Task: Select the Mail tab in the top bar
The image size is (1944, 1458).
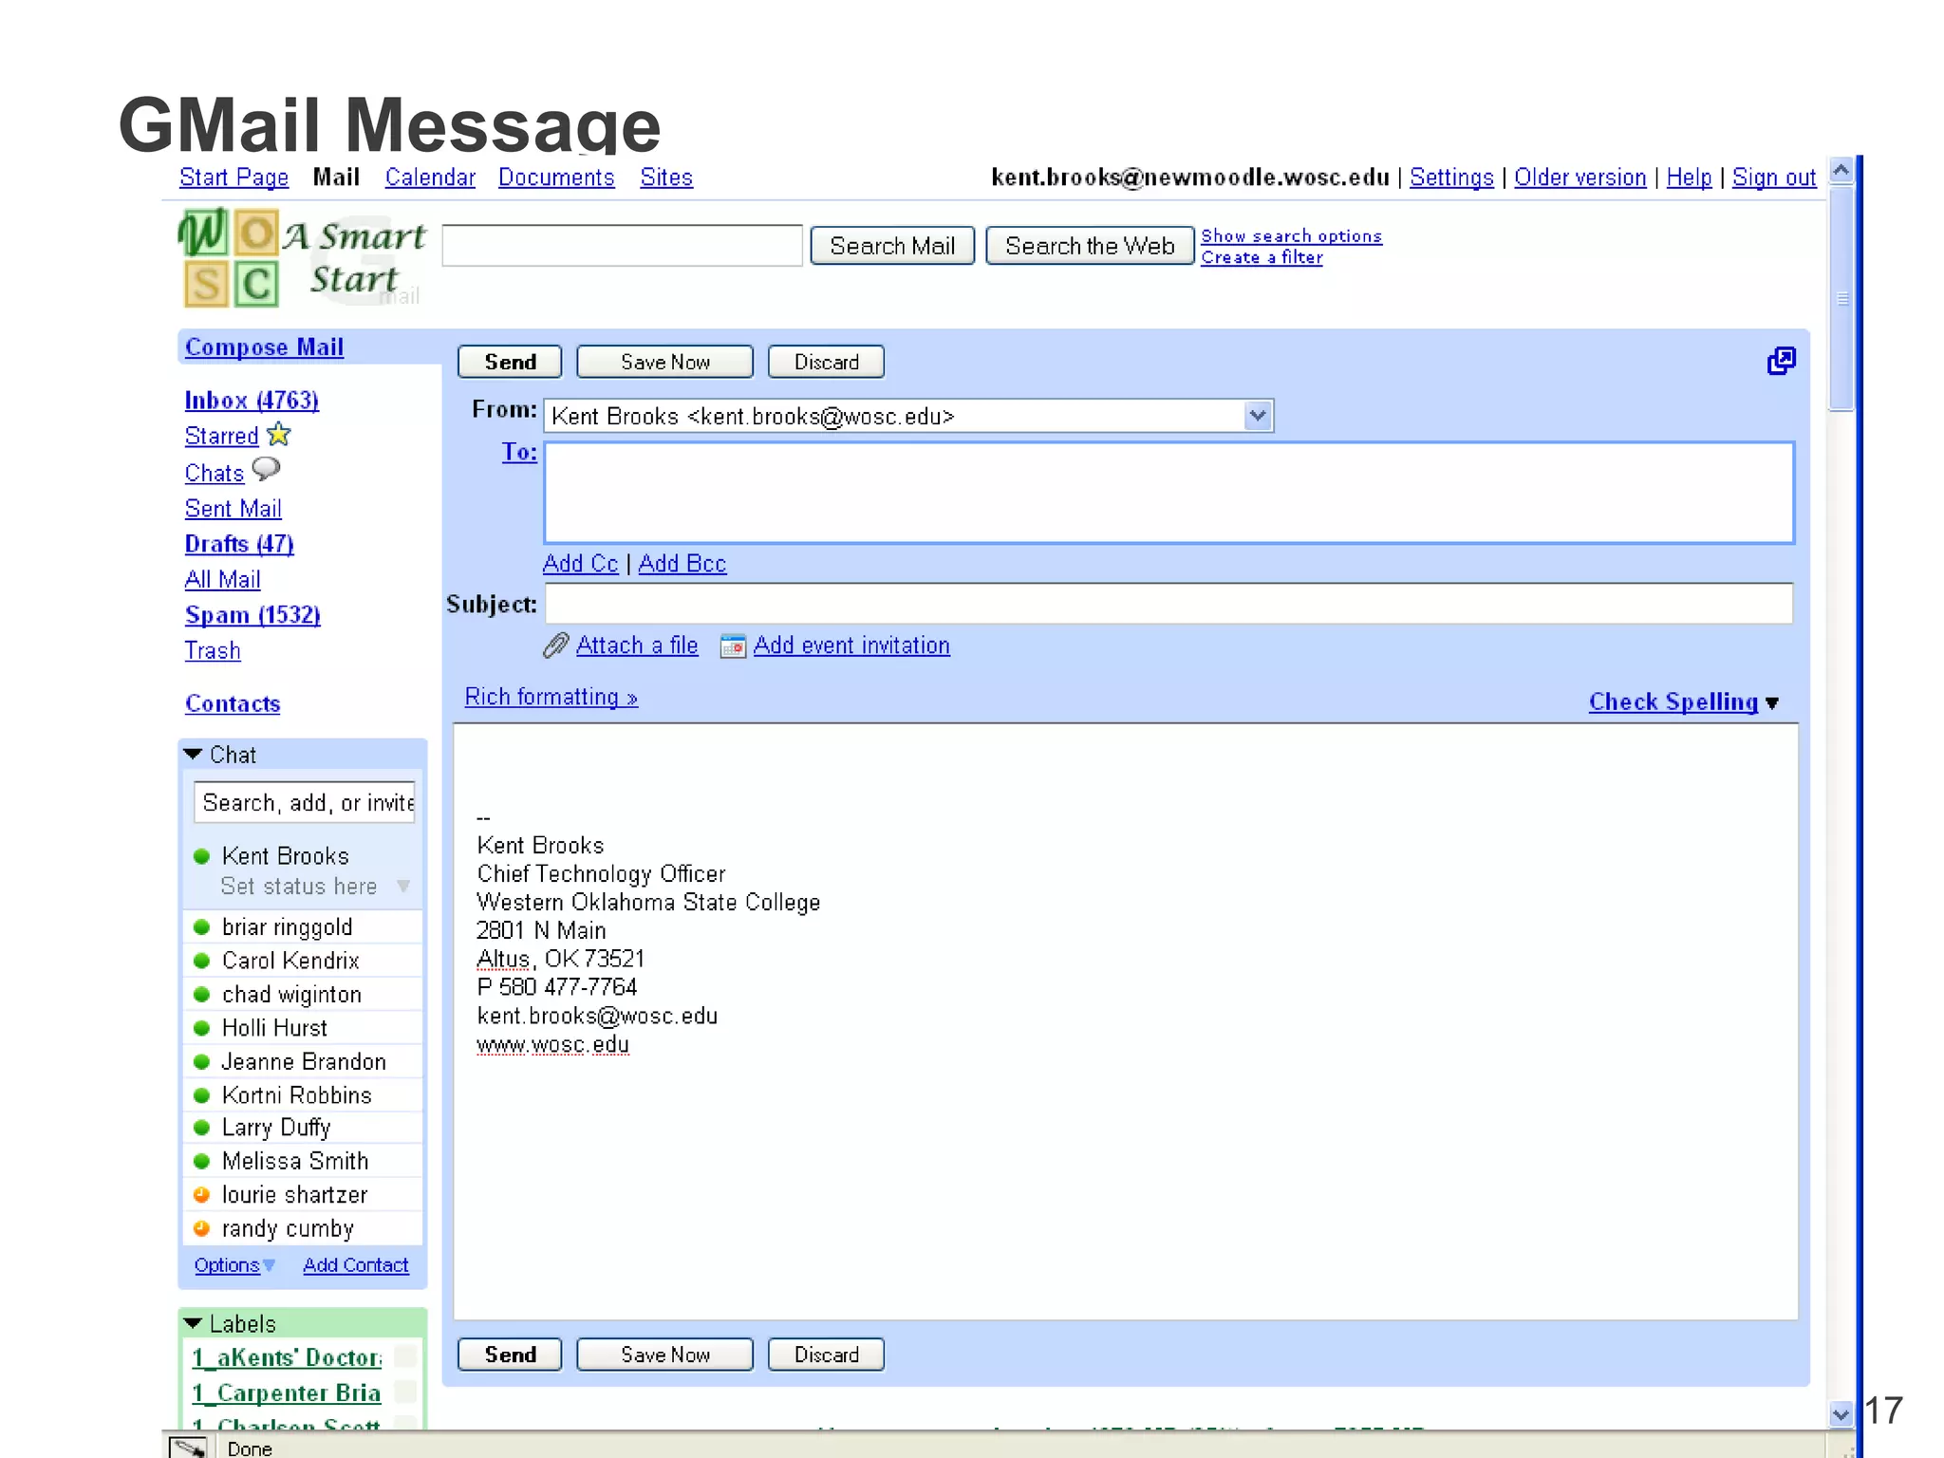Action: [336, 178]
